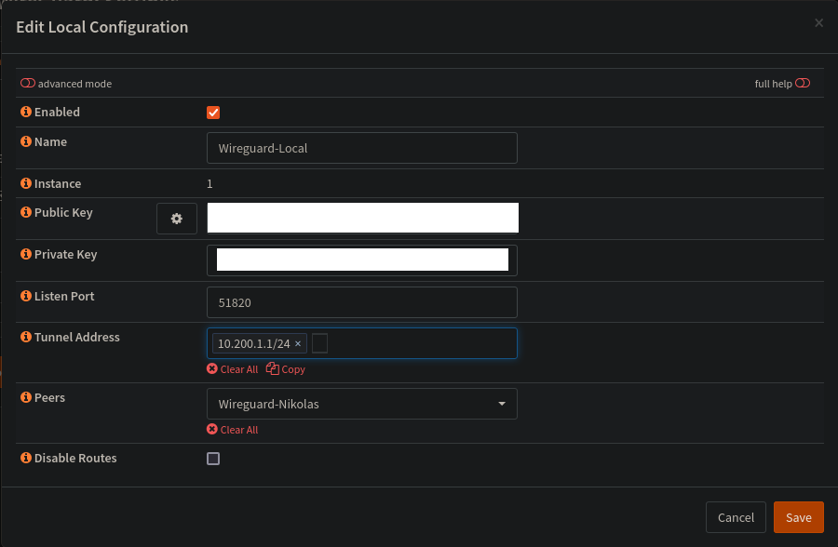The height and width of the screenshot is (547, 838).
Task: Click the info icon beside Private Key
Action: tap(26, 255)
